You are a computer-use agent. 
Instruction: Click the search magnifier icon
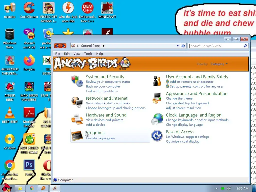[x=245, y=46]
